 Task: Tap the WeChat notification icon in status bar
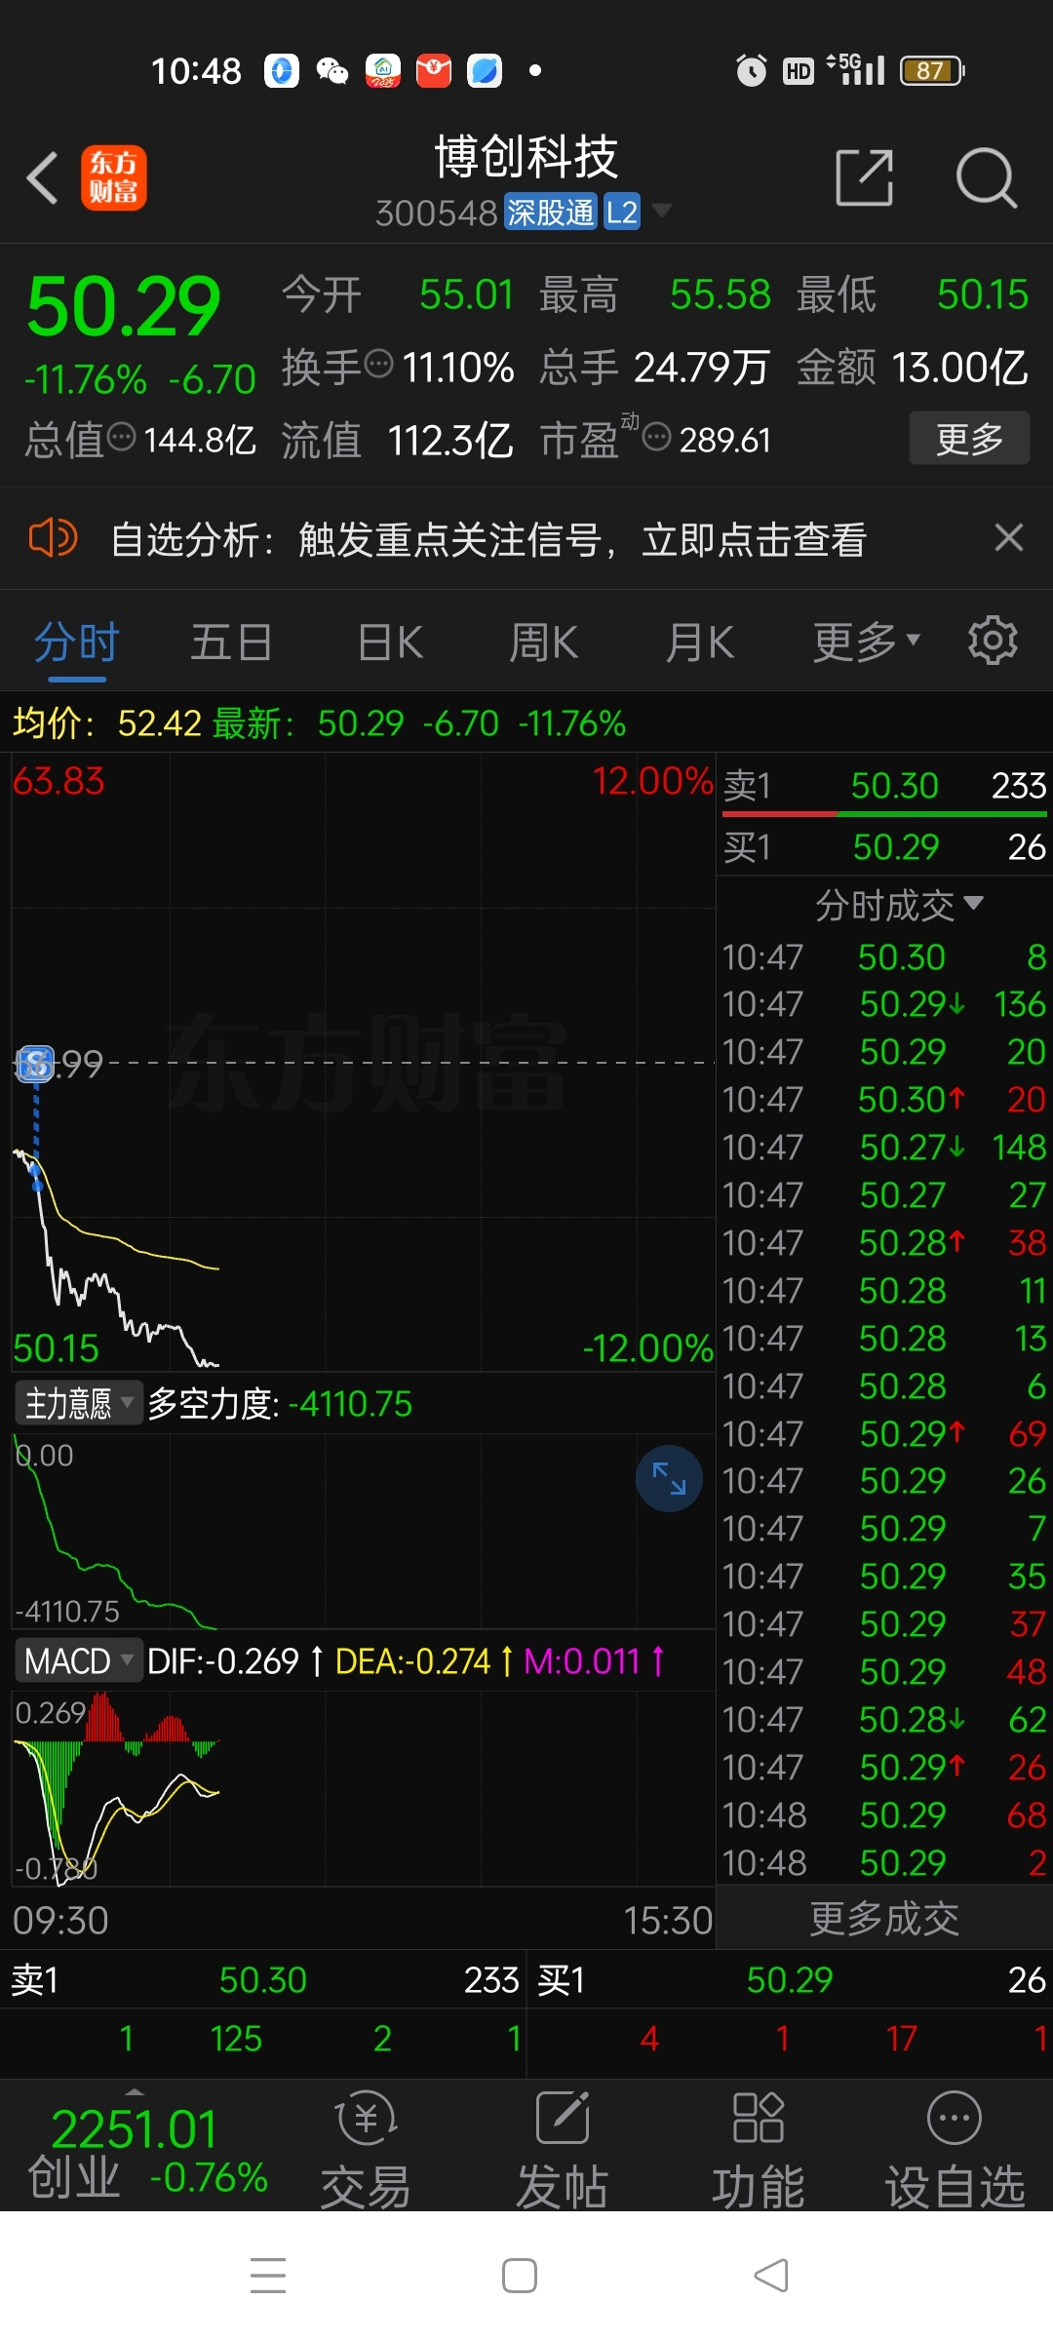tap(331, 70)
